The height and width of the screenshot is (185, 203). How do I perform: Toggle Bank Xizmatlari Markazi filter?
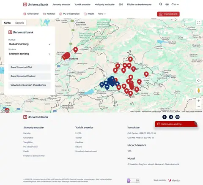[30, 76]
